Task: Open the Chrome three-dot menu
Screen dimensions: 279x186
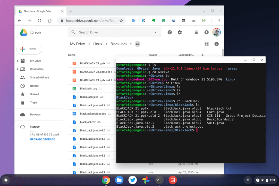Action: click(x=219, y=21)
